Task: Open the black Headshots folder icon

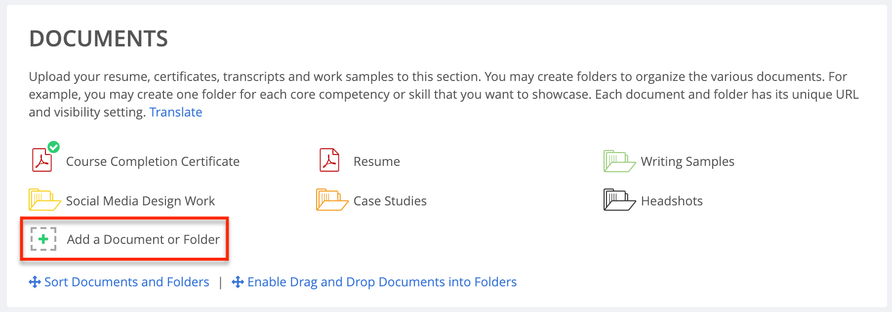Action: click(619, 200)
